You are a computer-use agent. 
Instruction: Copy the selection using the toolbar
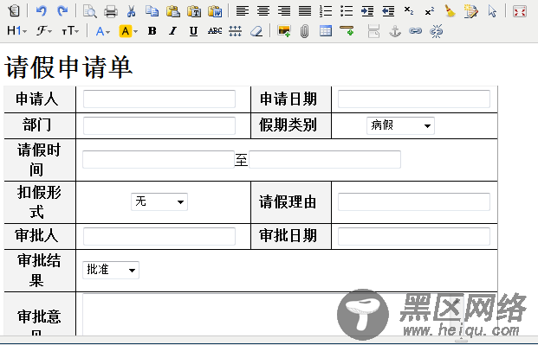(x=152, y=11)
